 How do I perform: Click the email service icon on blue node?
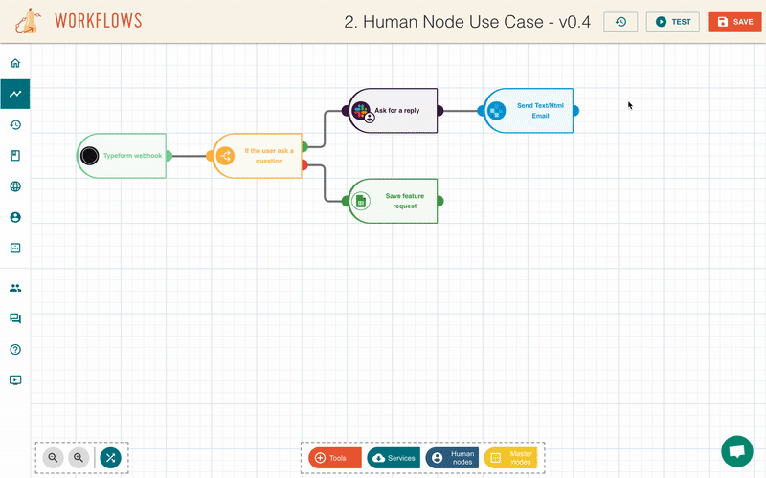tap(496, 111)
